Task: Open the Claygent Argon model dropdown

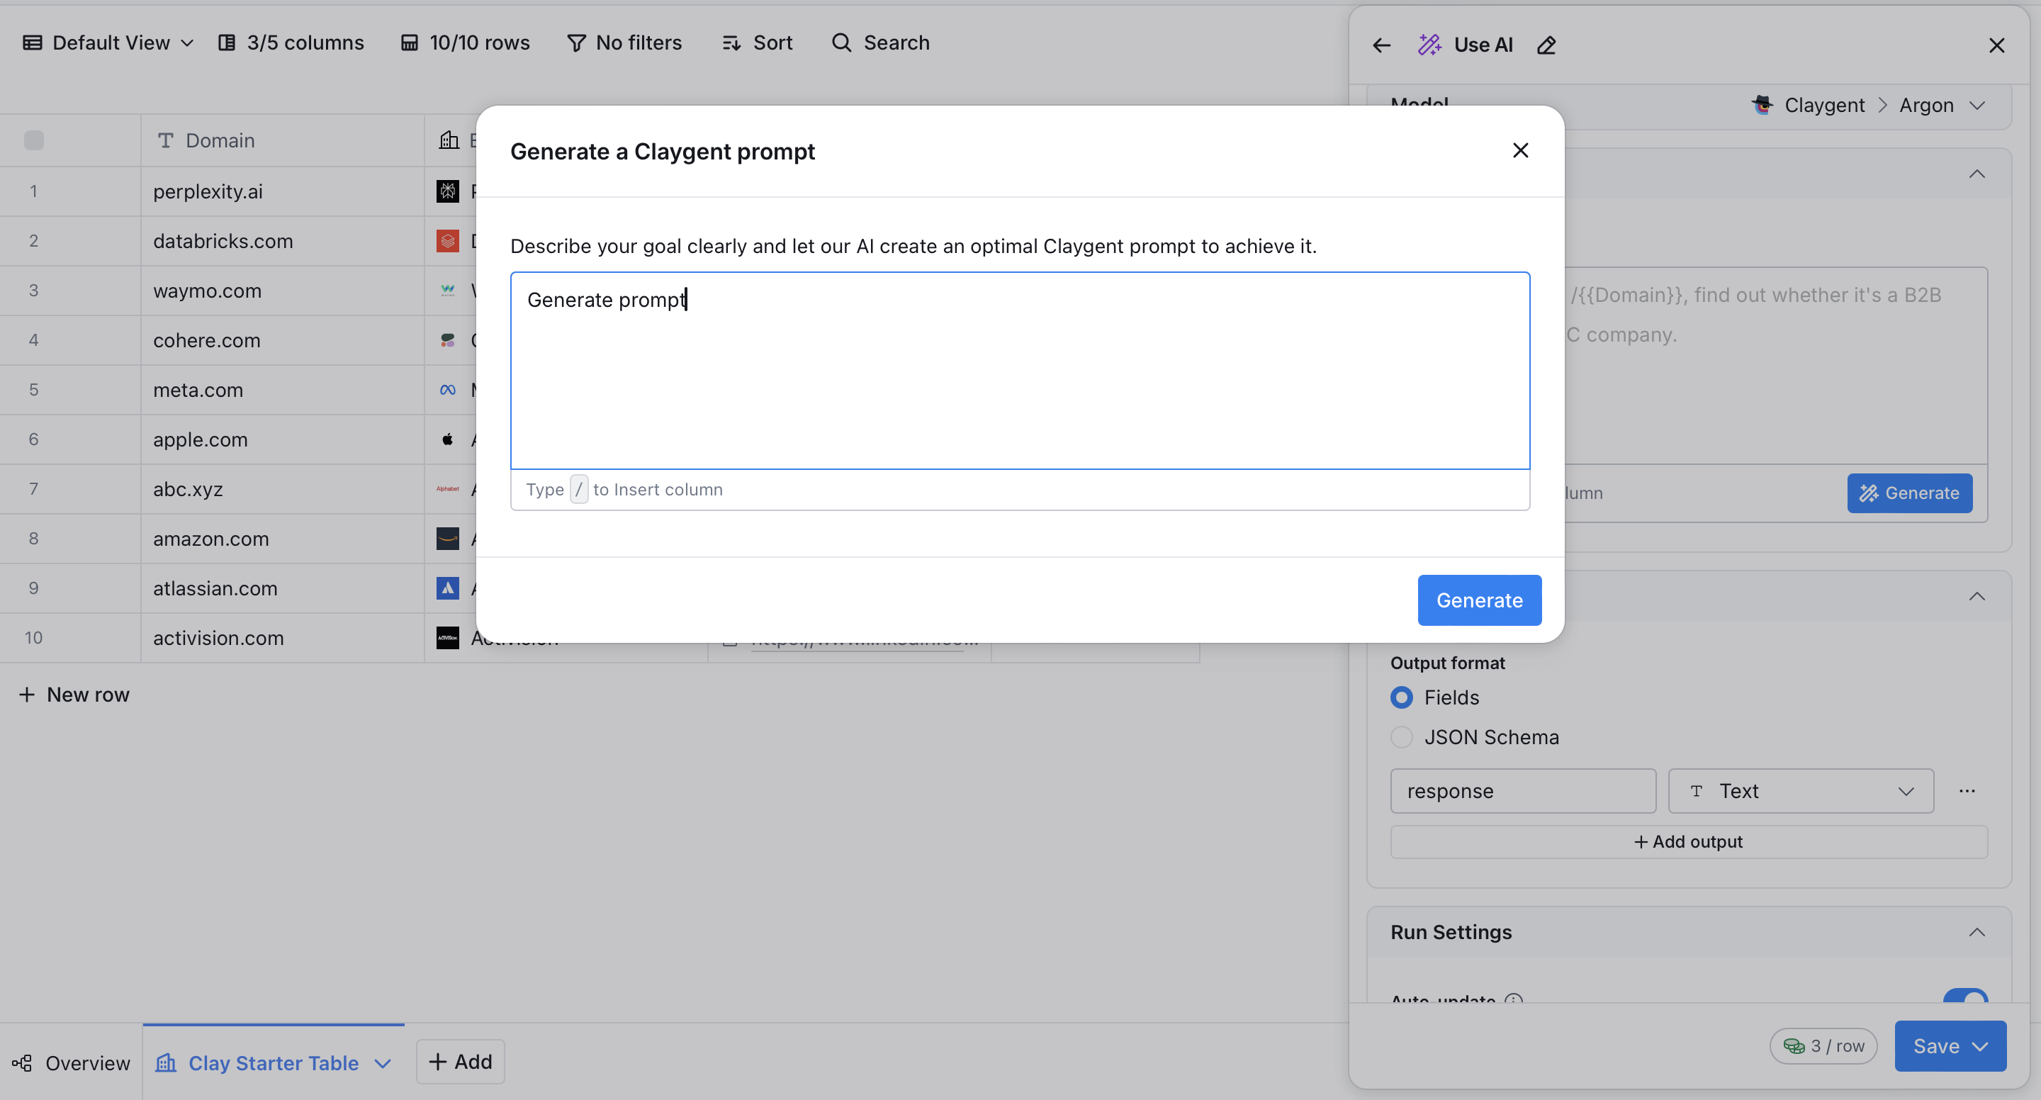Action: pyautogui.click(x=1868, y=106)
